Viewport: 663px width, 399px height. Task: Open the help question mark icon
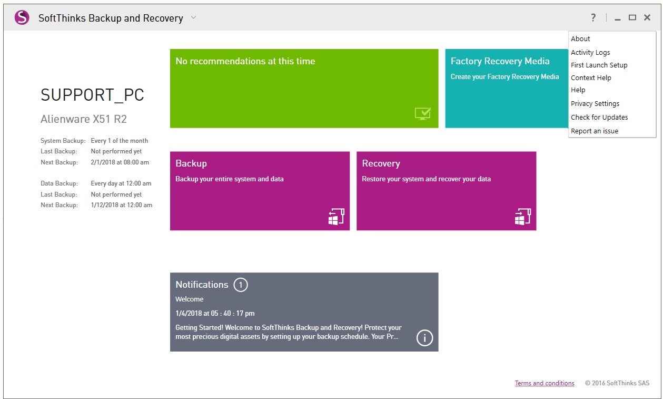593,18
